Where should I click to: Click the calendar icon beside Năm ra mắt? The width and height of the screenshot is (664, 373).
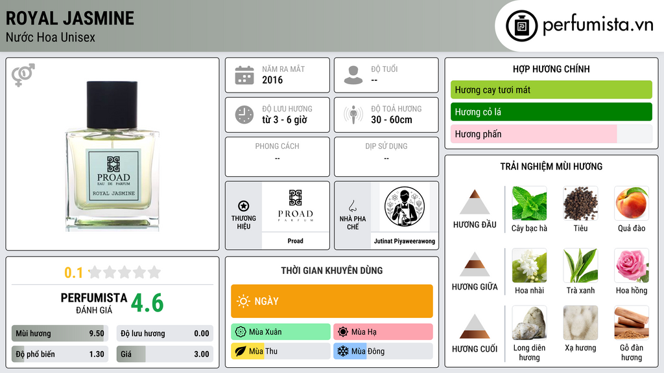pyautogui.click(x=244, y=75)
